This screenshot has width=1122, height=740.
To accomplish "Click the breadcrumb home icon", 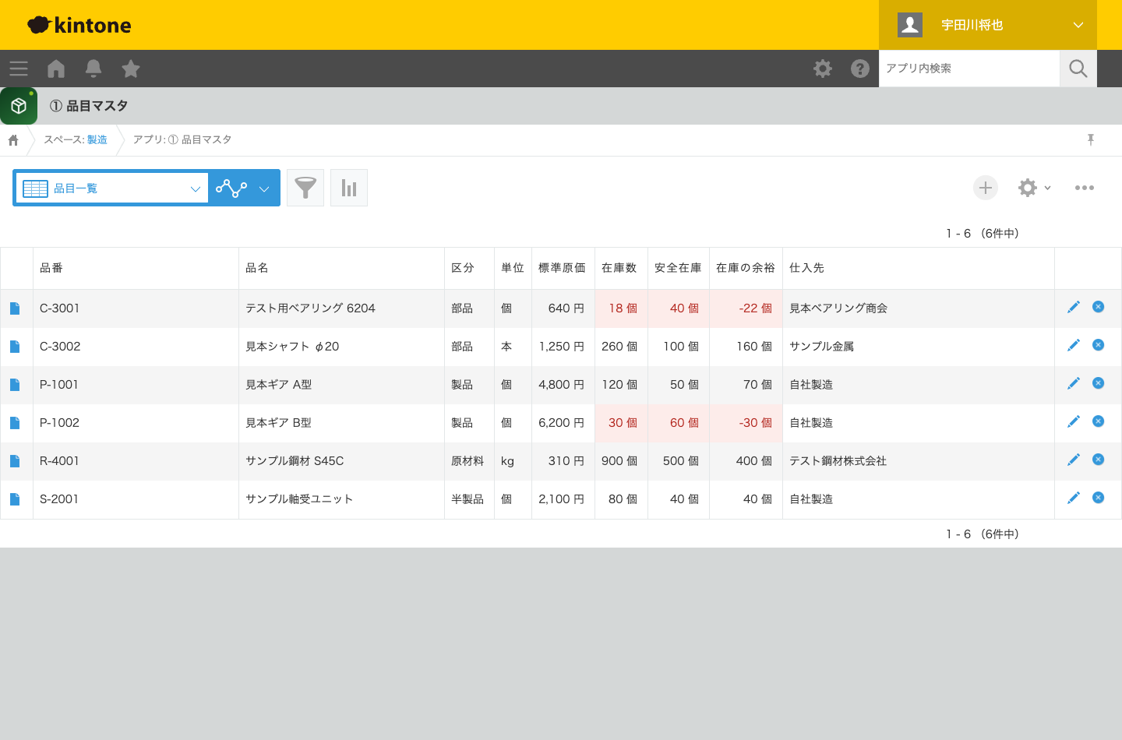I will click(13, 140).
